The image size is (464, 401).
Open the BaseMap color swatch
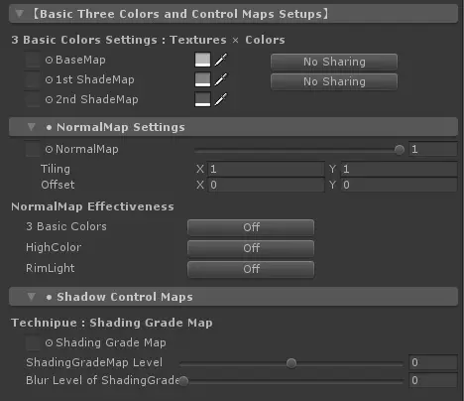point(202,60)
